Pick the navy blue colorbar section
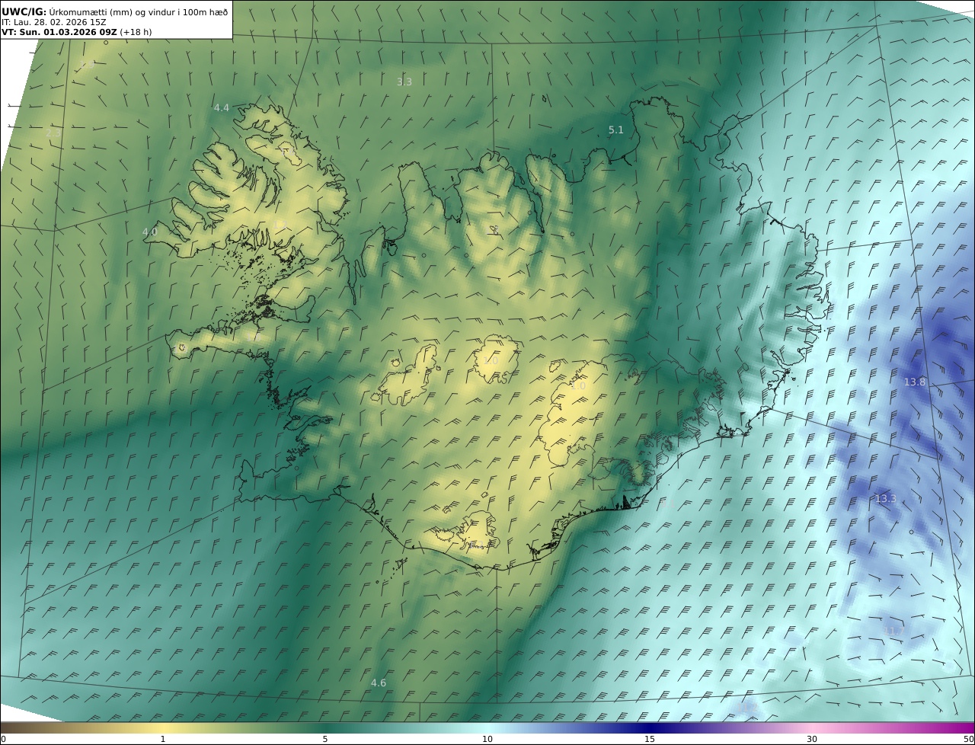975x745 pixels. 650,727
